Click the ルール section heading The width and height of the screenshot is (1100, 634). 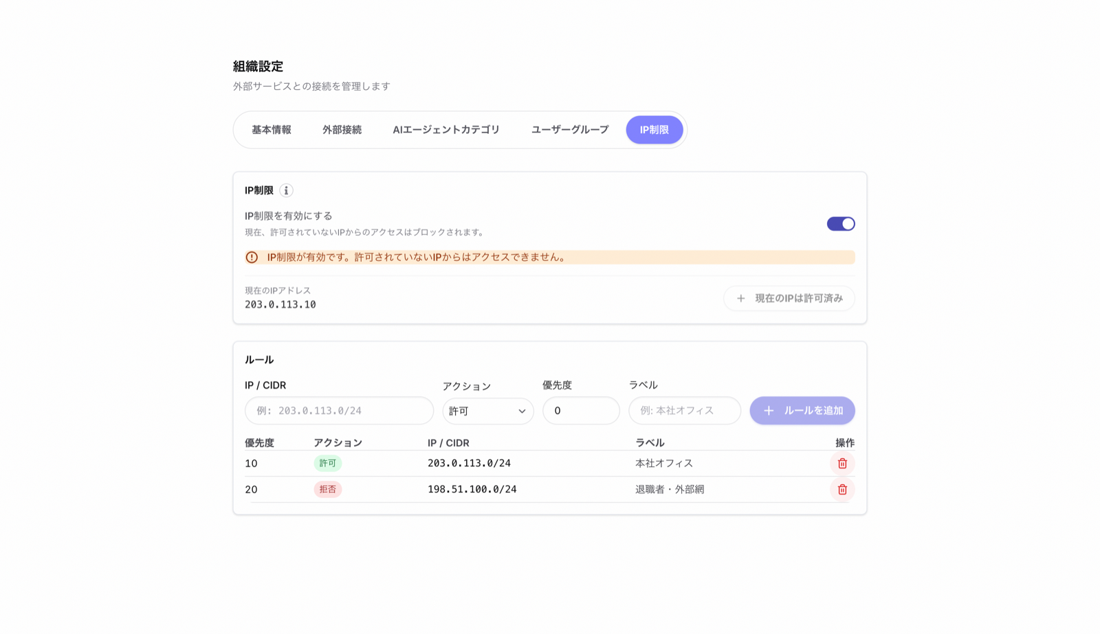(x=259, y=360)
